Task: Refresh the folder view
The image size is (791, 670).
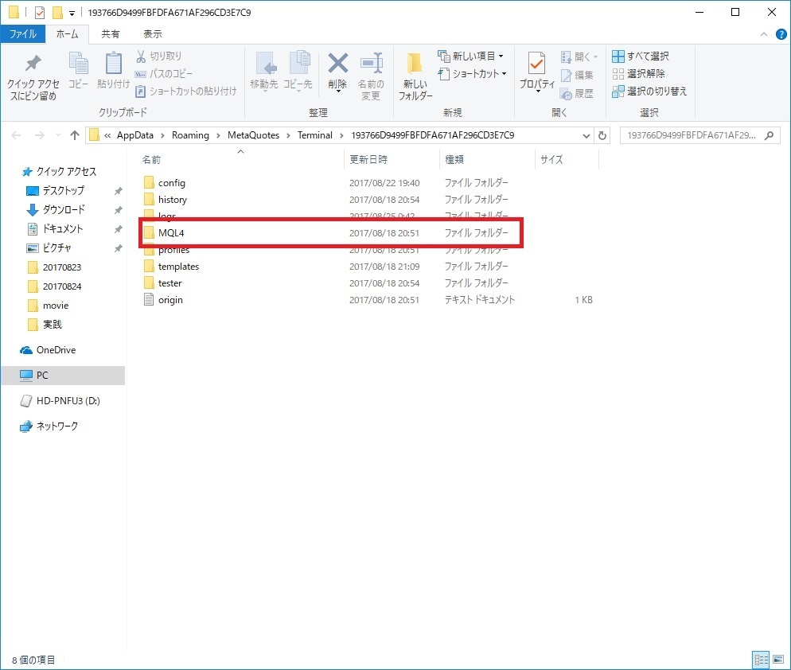Action: 602,135
